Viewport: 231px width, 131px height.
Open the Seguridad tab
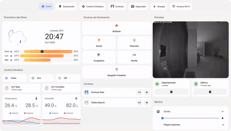[138, 6]
